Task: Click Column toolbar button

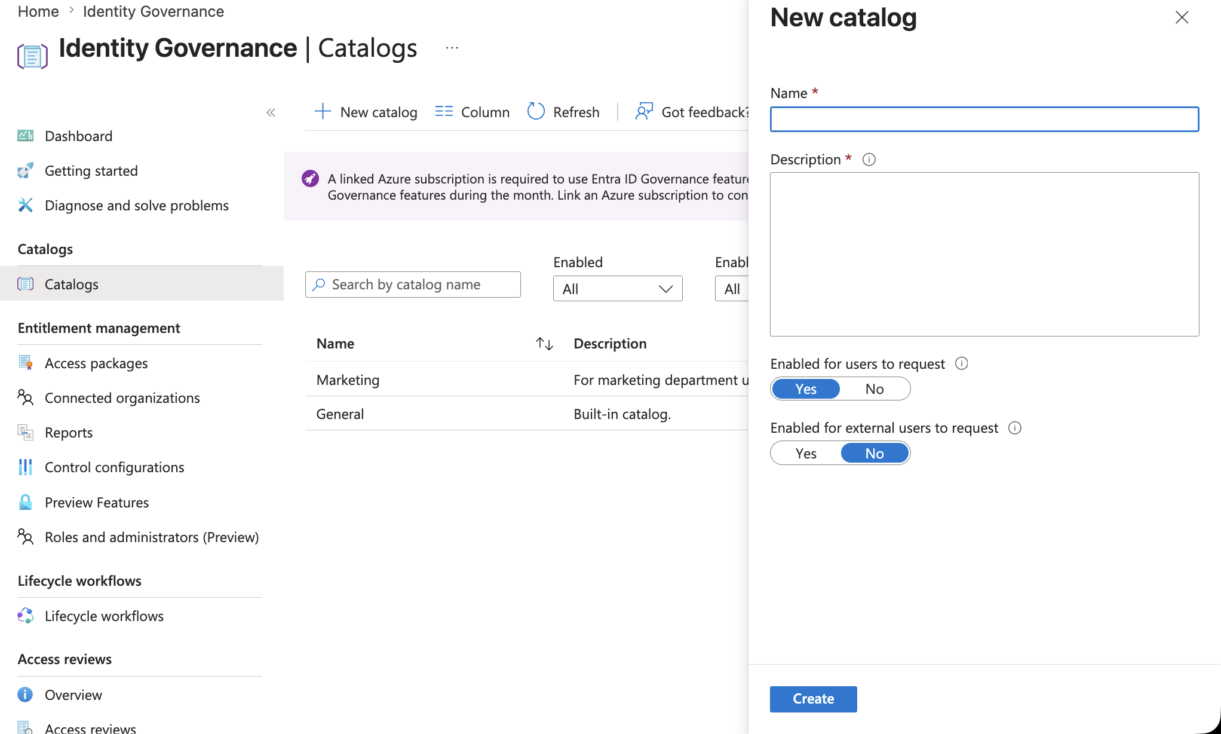Action: pyautogui.click(x=473, y=112)
